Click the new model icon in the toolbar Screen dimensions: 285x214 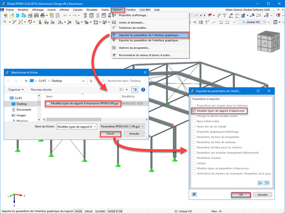[x=6, y=16]
